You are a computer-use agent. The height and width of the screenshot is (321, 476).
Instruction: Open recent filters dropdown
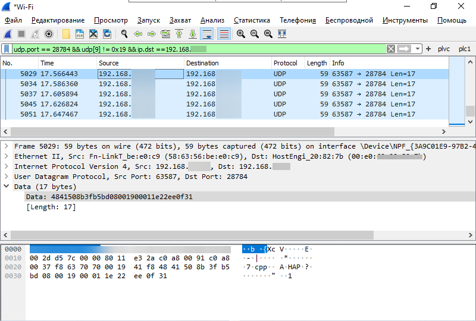point(418,49)
